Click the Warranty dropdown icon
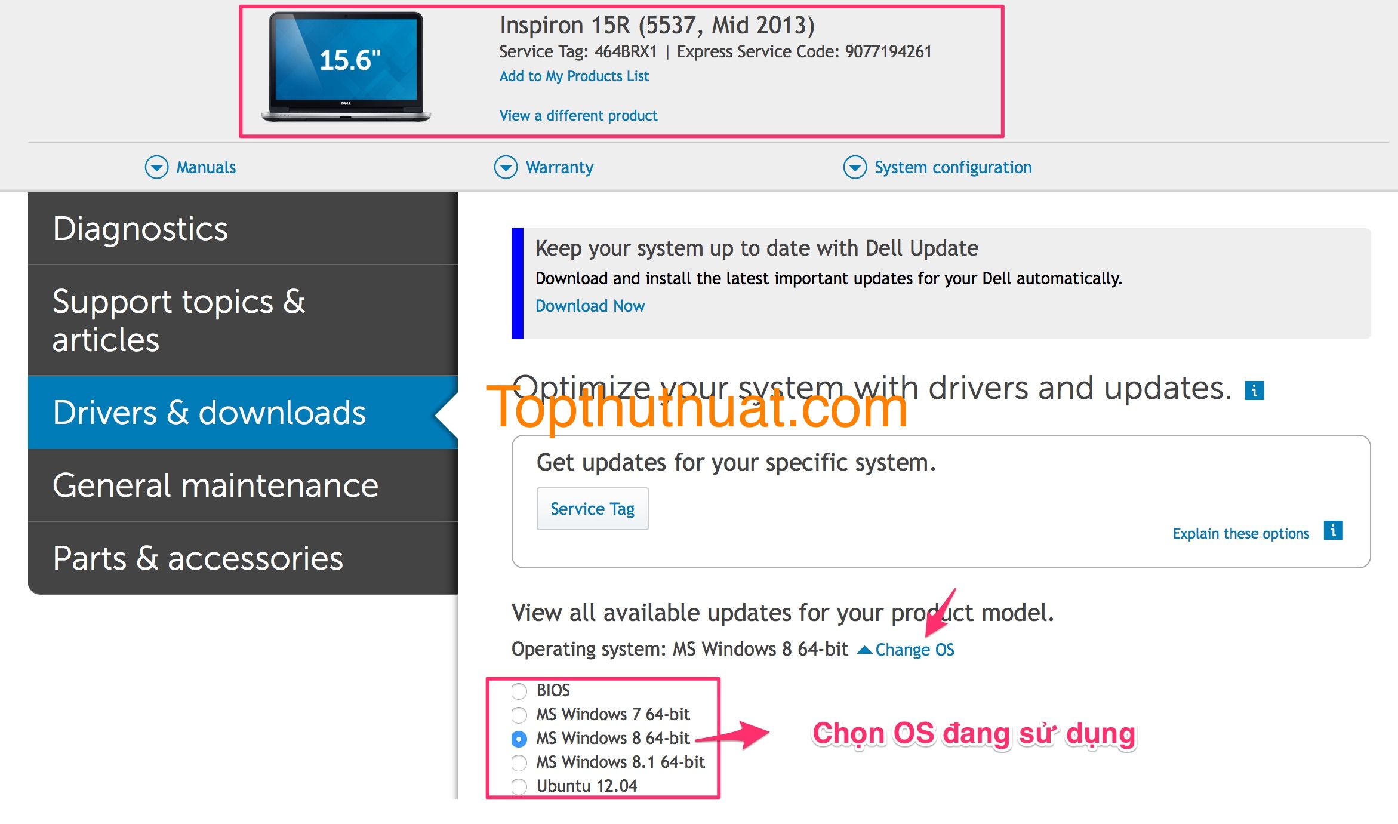1398x824 pixels. click(503, 167)
